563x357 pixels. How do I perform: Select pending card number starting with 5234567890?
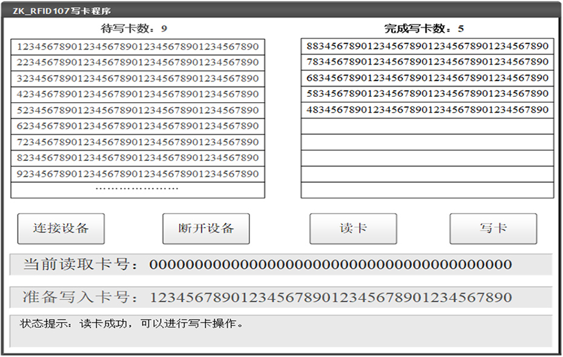click(138, 110)
